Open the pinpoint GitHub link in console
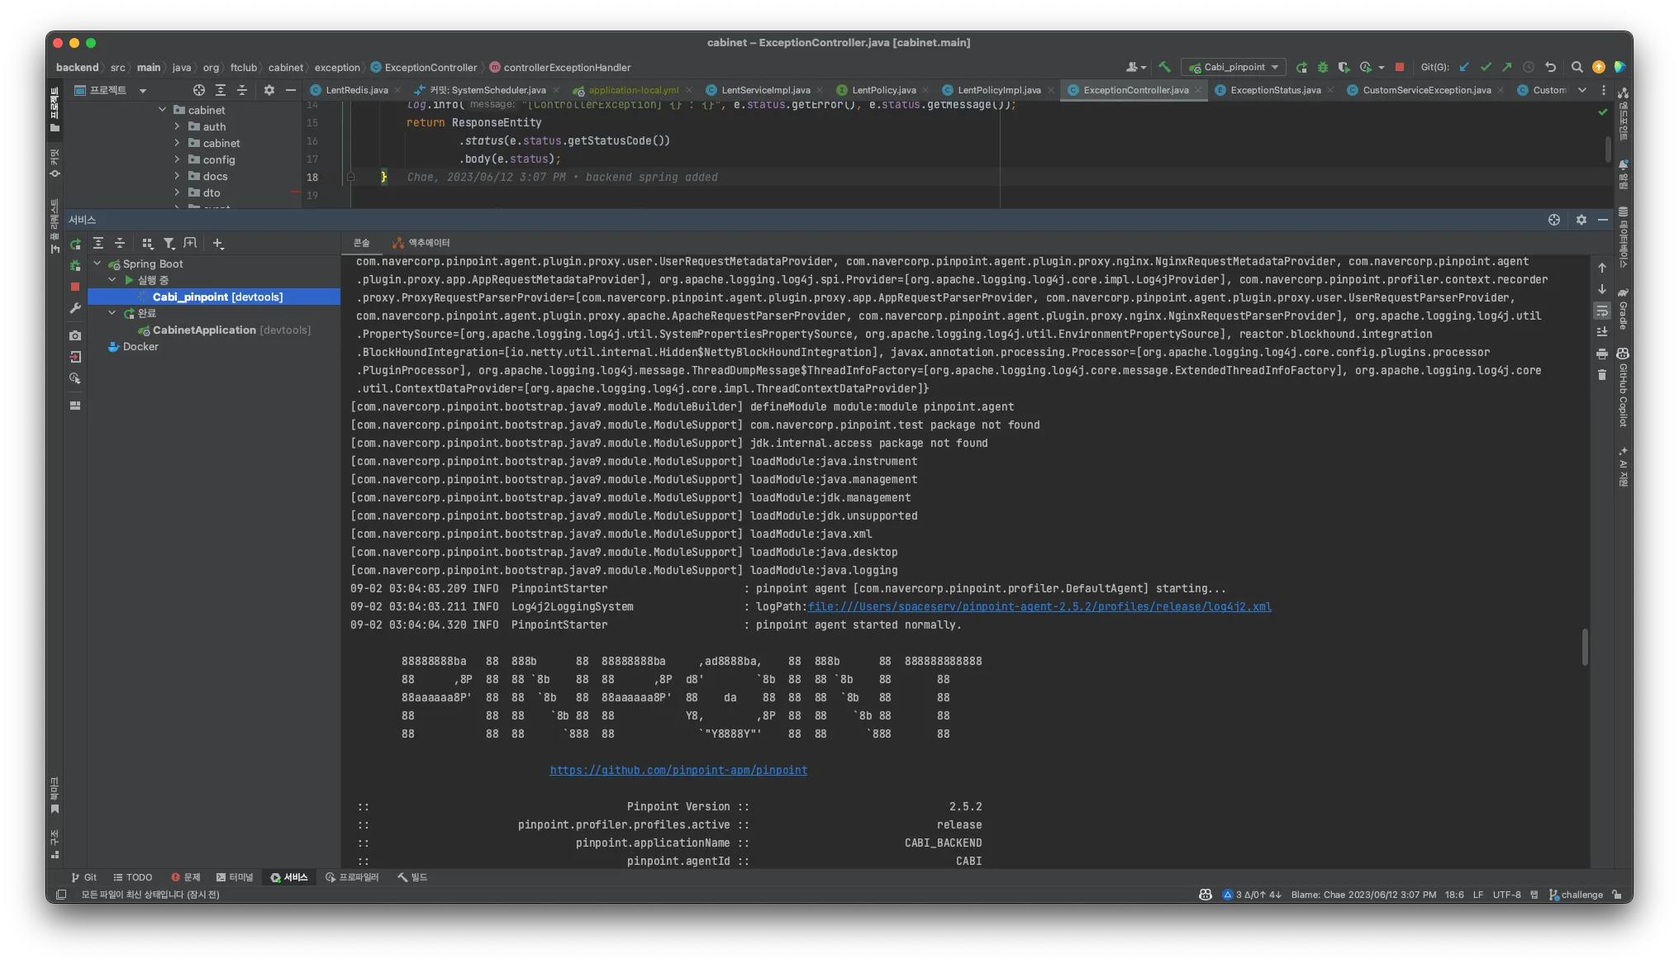This screenshot has width=1679, height=964. point(678,770)
